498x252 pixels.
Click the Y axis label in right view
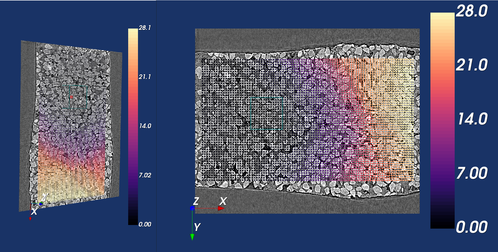[x=197, y=227]
